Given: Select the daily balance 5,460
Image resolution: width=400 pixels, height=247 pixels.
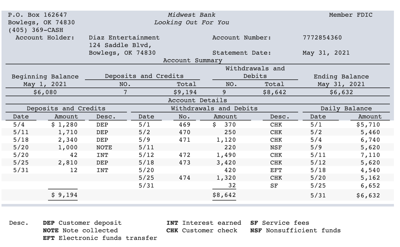Looking at the screenshot, I should tap(370, 132).
